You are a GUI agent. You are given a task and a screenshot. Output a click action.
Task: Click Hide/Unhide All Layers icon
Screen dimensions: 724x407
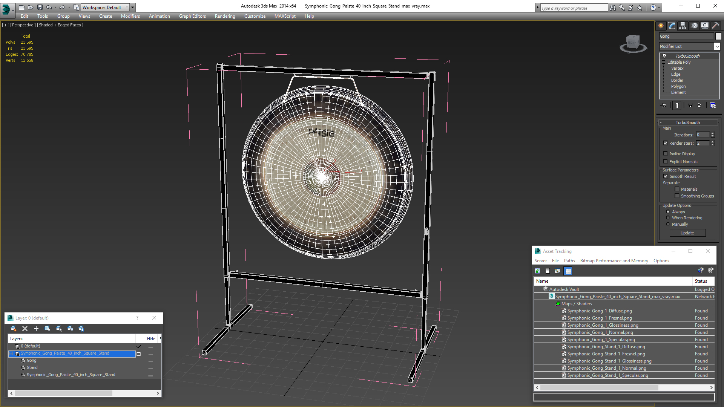tap(70, 329)
